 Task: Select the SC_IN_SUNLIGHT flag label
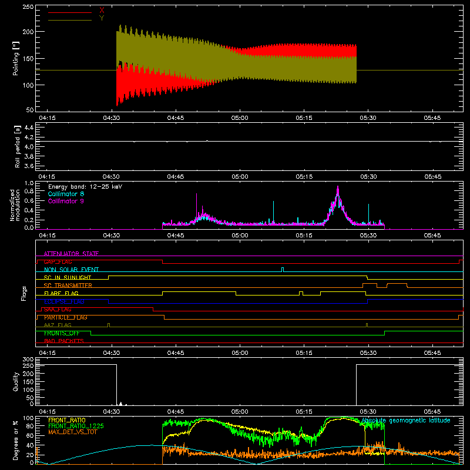click(x=68, y=277)
